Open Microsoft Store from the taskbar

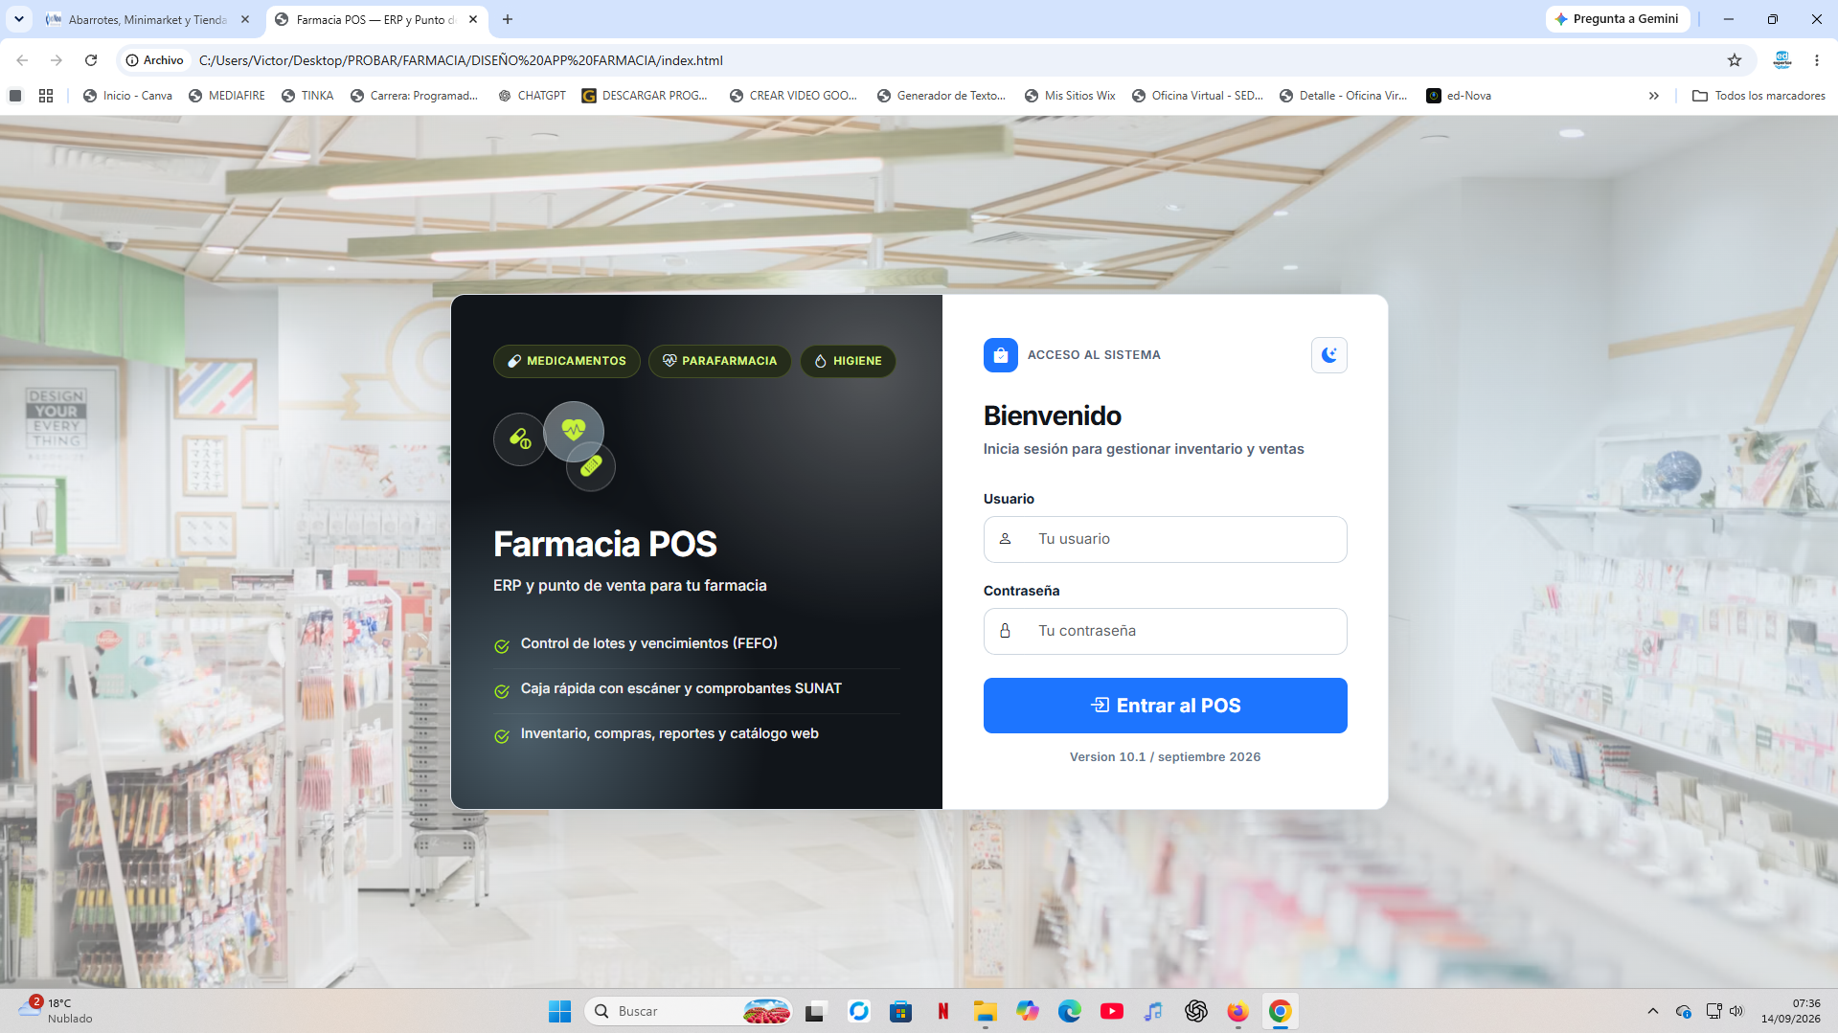[x=901, y=1011]
